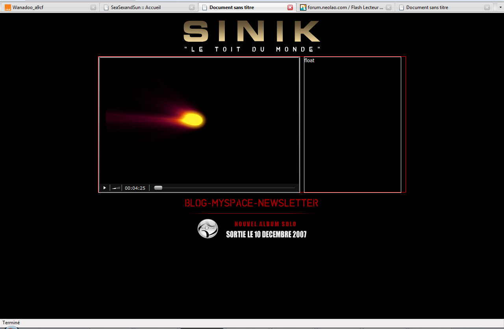
Task: Click the float text in the side box
Action: click(x=309, y=61)
